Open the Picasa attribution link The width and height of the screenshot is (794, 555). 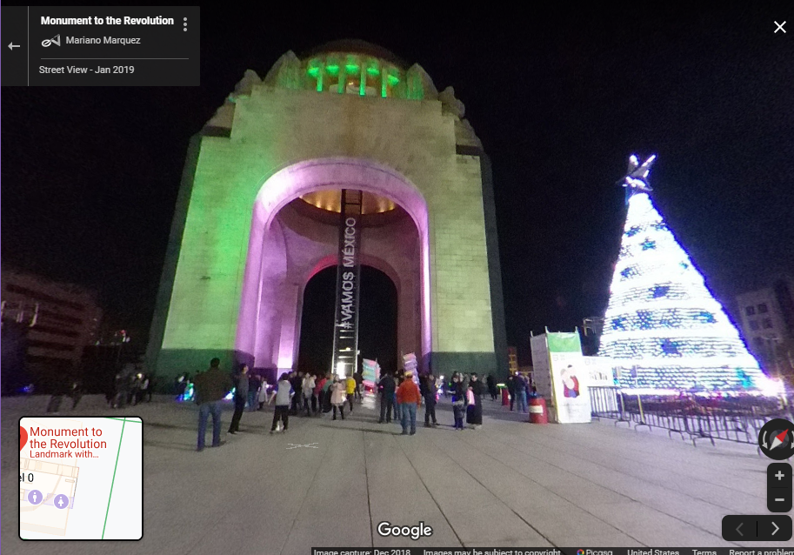click(x=596, y=552)
